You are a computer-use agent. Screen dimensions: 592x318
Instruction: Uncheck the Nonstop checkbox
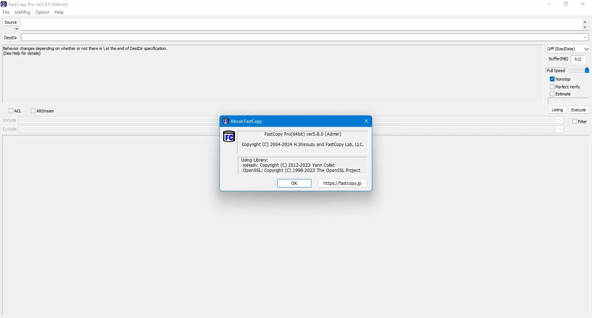click(552, 79)
